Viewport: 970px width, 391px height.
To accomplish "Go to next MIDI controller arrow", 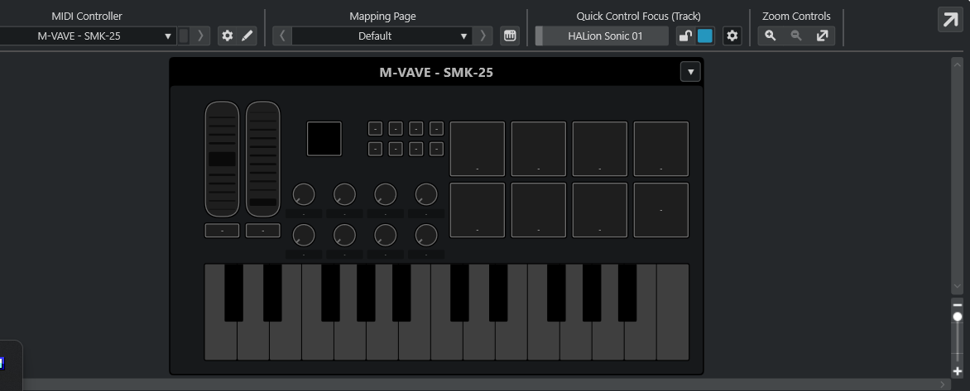I will point(200,36).
